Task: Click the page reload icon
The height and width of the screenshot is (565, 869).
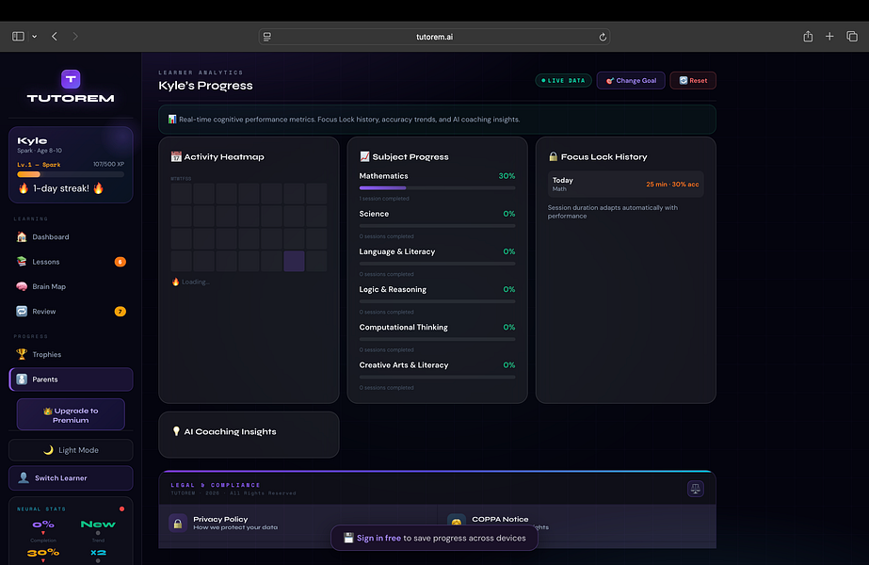Action: [x=603, y=37]
